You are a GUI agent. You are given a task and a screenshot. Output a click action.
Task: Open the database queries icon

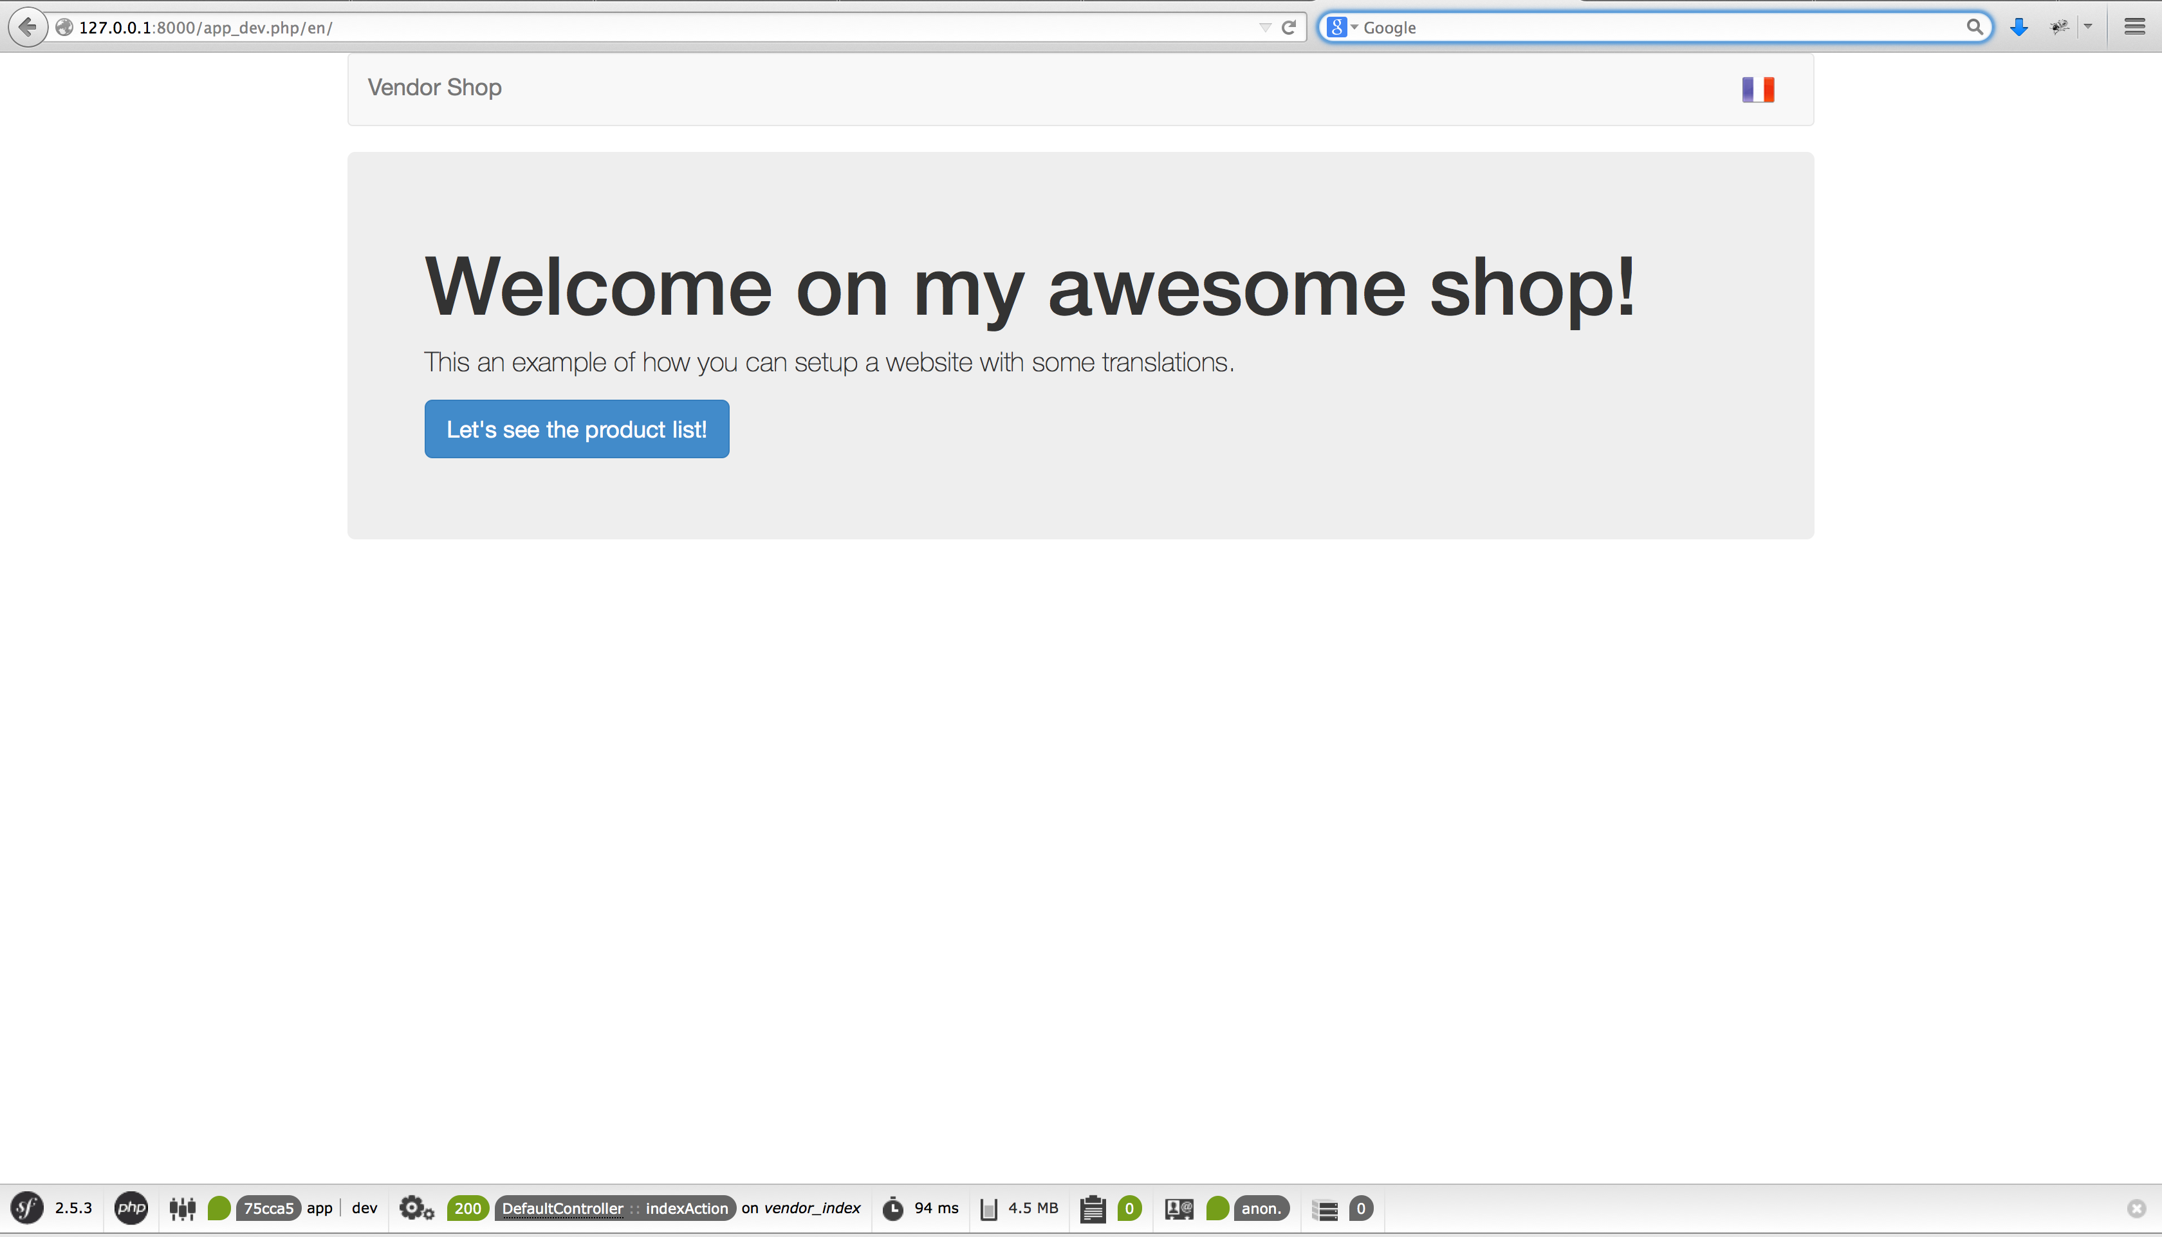click(x=1325, y=1208)
